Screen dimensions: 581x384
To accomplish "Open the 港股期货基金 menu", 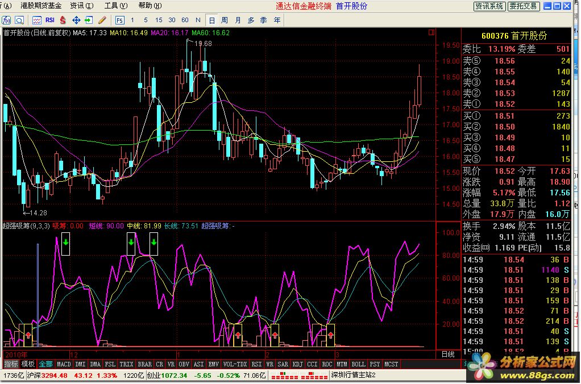I will point(41,6).
